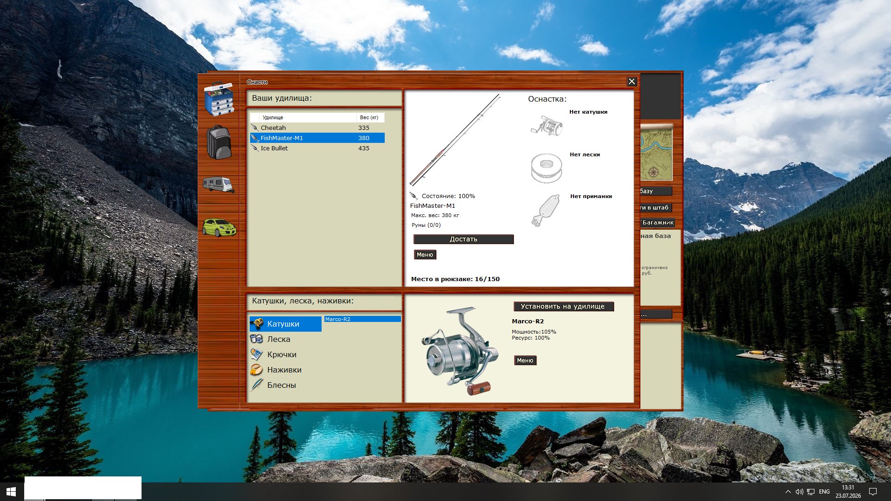This screenshot has width=891, height=501.
Task: Open the taskbar clock and calendar
Action: click(x=848, y=492)
